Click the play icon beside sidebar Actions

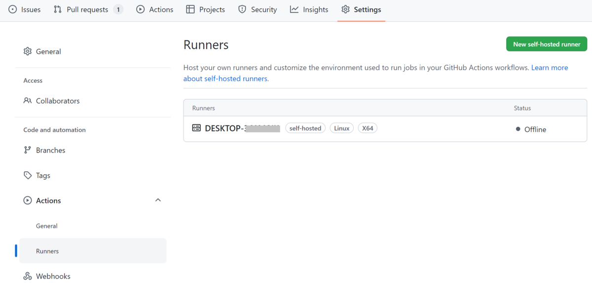click(28, 200)
